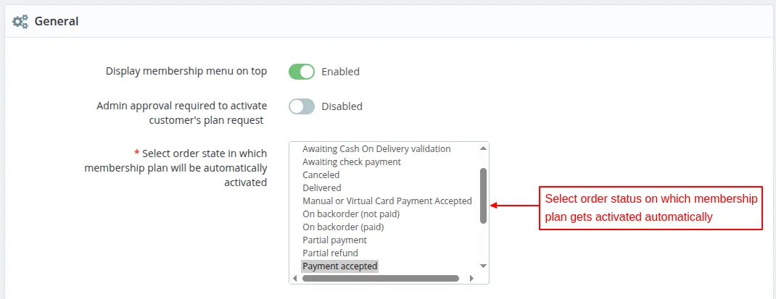Viewport: 776px width, 299px height.
Task: Click the list's scroll down arrow
Action: tap(483, 266)
